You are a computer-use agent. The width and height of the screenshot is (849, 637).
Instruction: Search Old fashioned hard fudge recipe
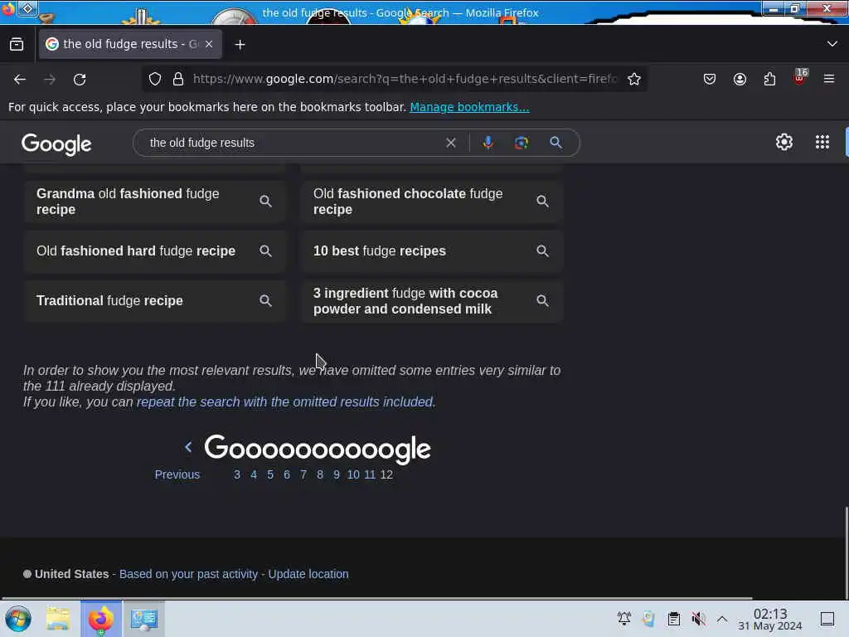154,251
